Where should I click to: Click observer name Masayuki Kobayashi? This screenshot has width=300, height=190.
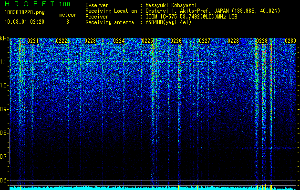[x=171, y=5]
